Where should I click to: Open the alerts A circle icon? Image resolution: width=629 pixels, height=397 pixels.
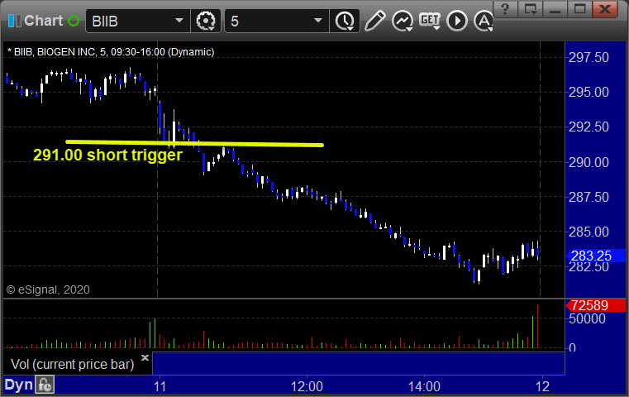[484, 21]
